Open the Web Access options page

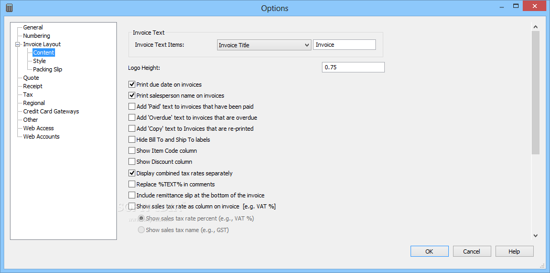click(x=38, y=128)
